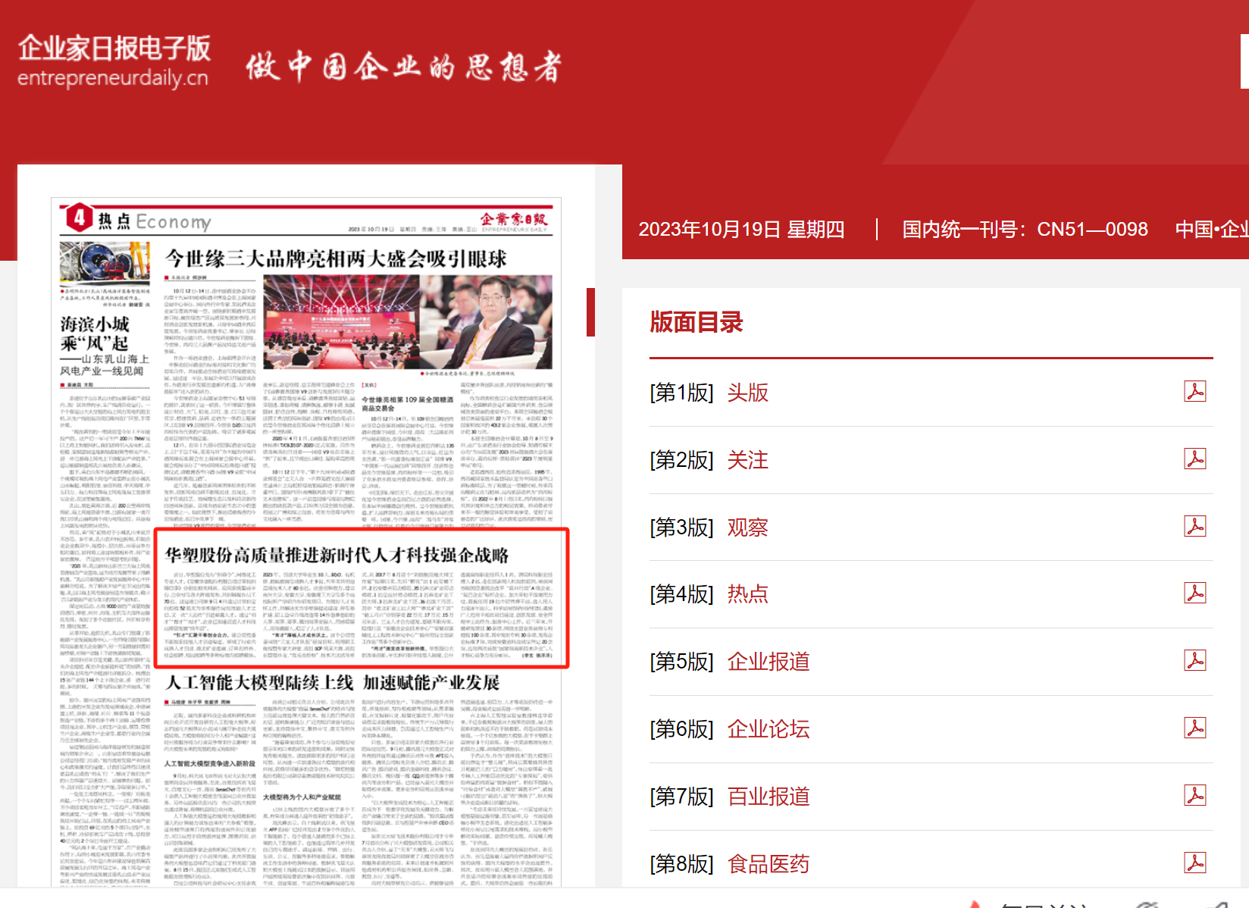The width and height of the screenshot is (1249, 908).
Task: Open the 观察 page link
Action: [747, 528]
